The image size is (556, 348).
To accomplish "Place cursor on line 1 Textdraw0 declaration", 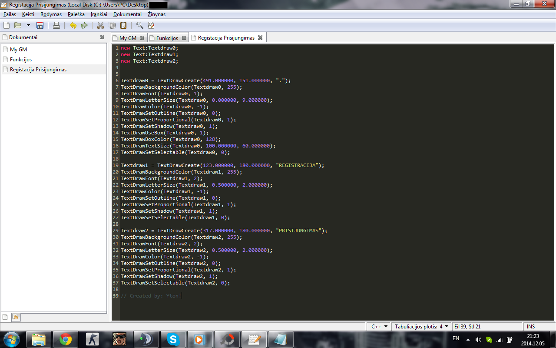I will [x=149, y=48].
